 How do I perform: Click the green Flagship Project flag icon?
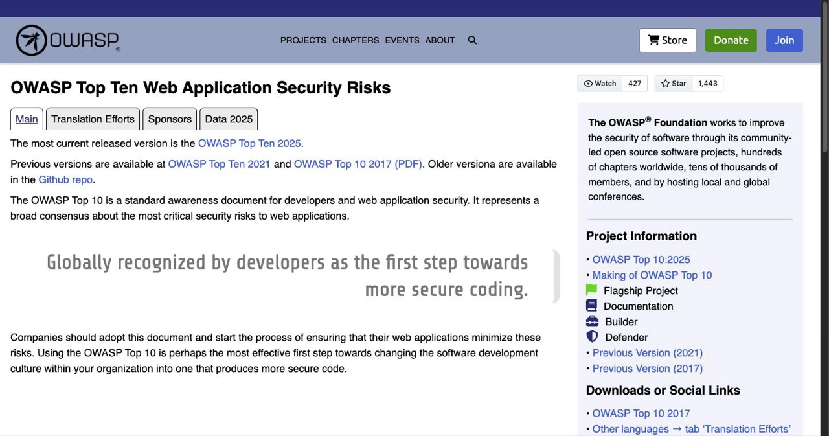click(591, 290)
